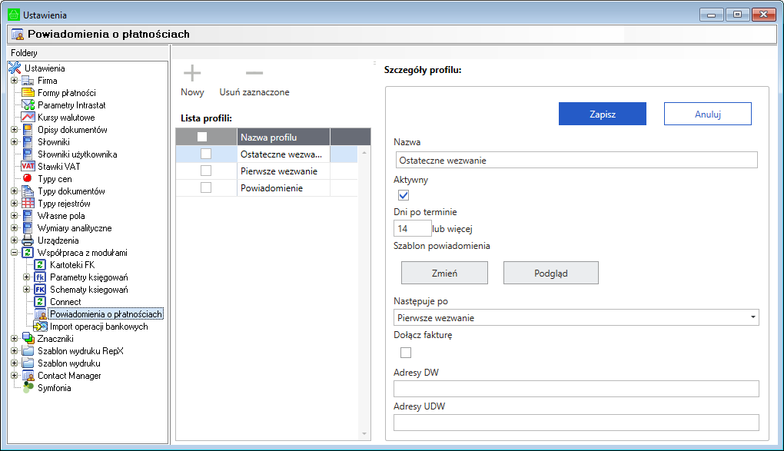Click Usuń zaznaczone minus icon

(x=254, y=73)
